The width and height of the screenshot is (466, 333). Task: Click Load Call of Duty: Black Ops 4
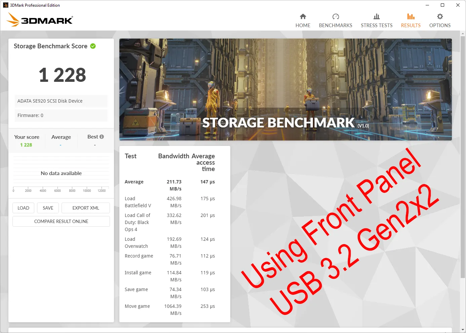pos(138,222)
